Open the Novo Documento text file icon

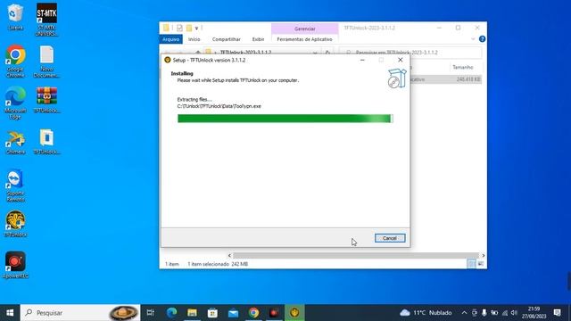(46, 62)
